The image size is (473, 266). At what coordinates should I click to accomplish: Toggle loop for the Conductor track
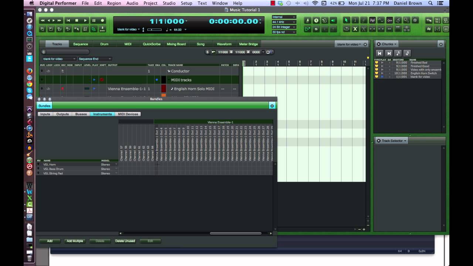48,71
